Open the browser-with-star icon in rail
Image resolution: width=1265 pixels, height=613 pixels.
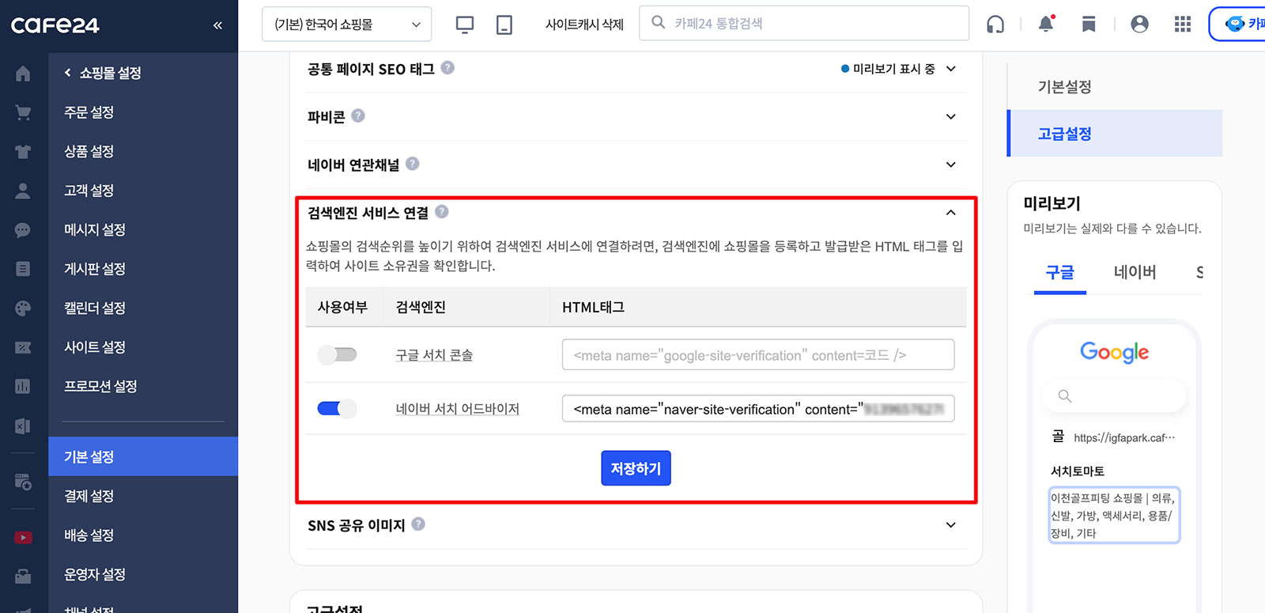click(x=23, y=482)
